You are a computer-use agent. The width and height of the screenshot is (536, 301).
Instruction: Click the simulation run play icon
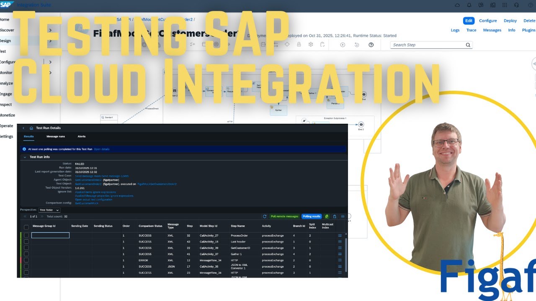[x=343, y=45]
